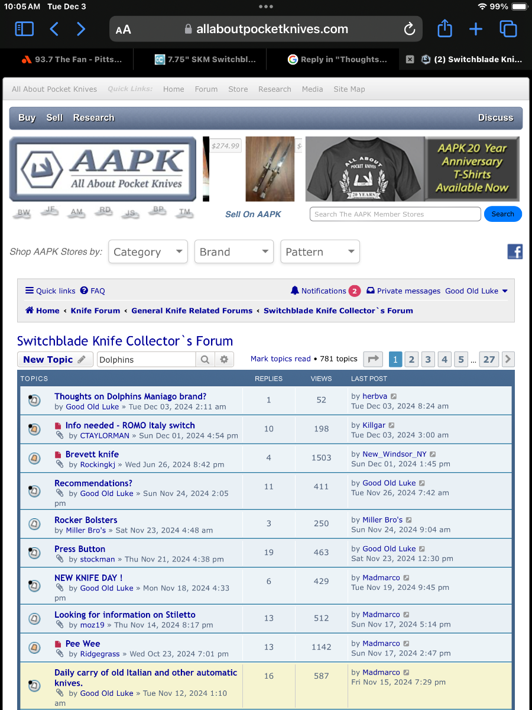
Task: Open Looking for information on Stiletto topic
Action: [125, 615]
